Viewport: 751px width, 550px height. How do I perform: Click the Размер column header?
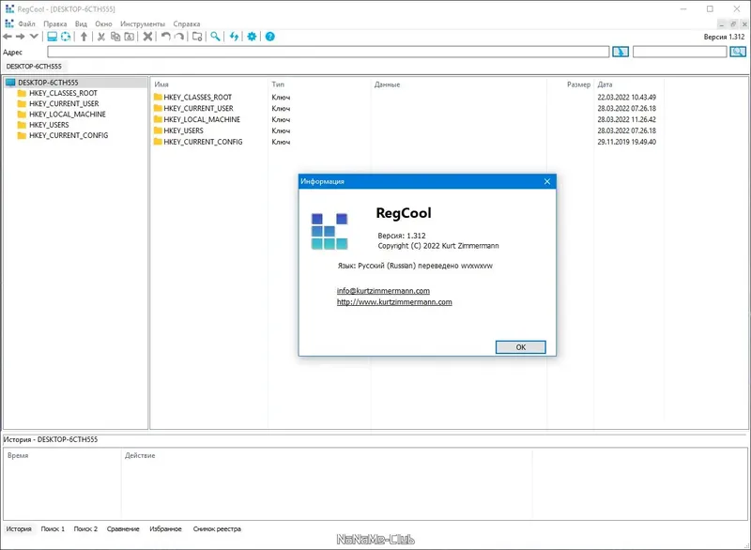coord(578,84)
